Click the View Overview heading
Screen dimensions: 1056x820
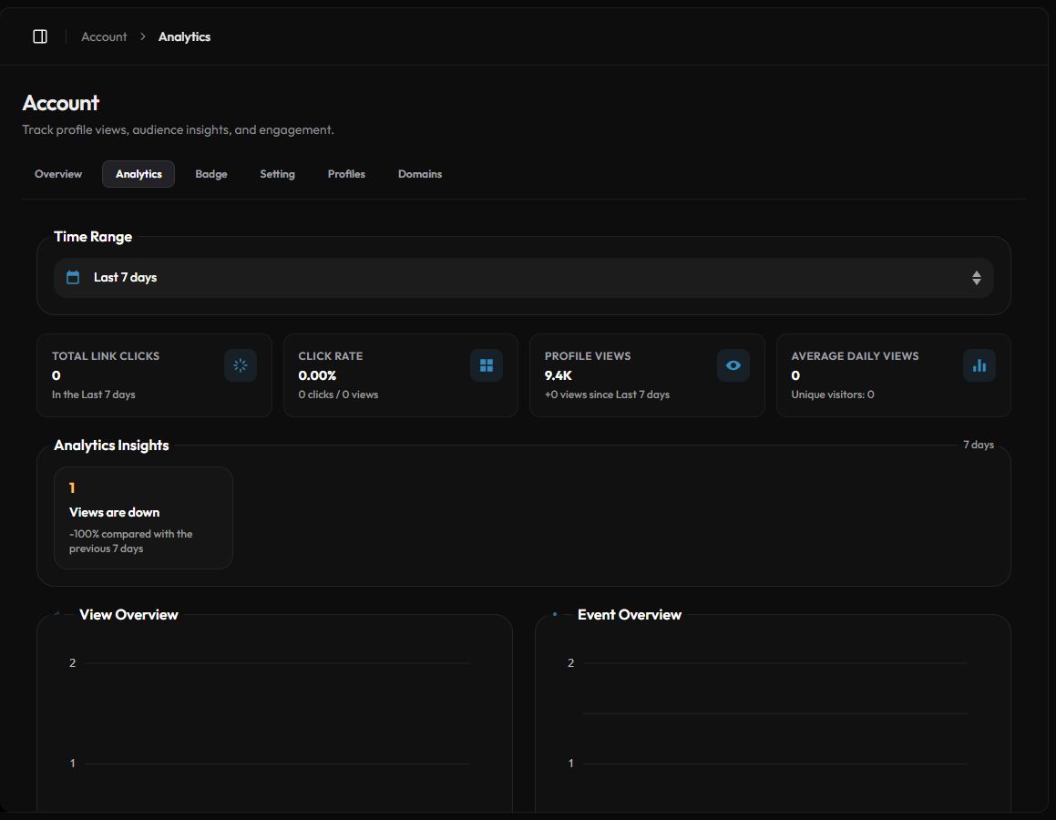[x=128, y=615]
